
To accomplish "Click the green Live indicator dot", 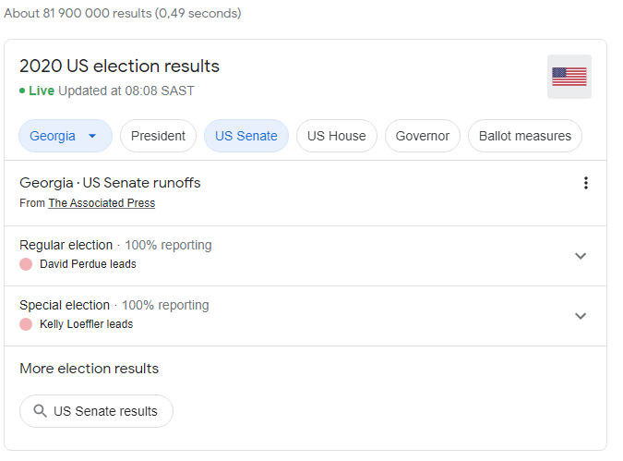I will pyautogui.click(x=22, y=91).
